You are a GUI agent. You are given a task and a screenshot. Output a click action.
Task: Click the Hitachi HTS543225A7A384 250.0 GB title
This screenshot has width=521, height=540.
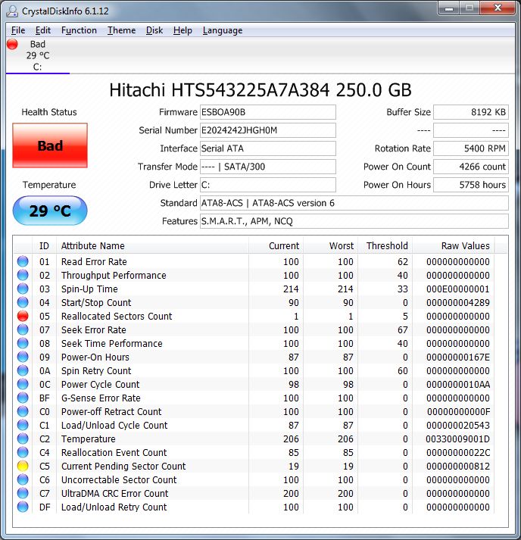pyautogui.click(x=260, y=90)
